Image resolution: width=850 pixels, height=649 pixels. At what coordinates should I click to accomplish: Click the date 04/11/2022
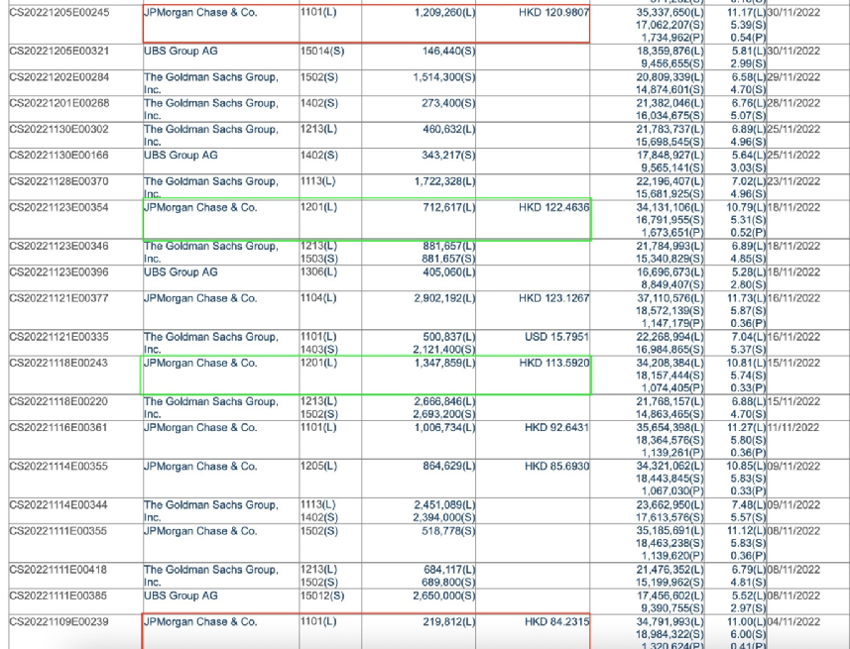[x=794, y=622]
